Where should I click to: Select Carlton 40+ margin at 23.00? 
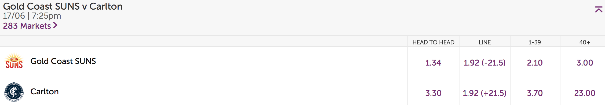pos(585,93)
